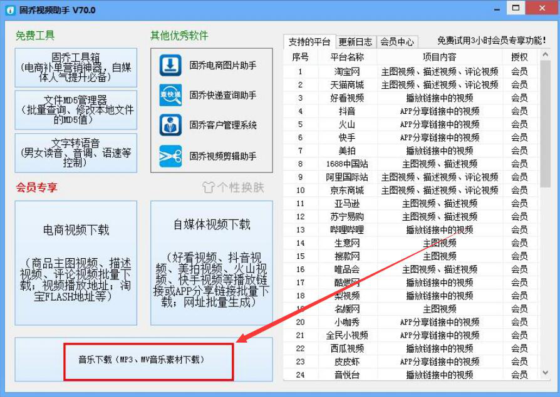Click the 固乔客户管理系统 person icon
560x397 pixels.
170,125
